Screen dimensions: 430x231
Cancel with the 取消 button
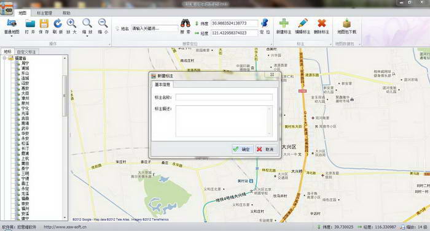pos(266,149)
